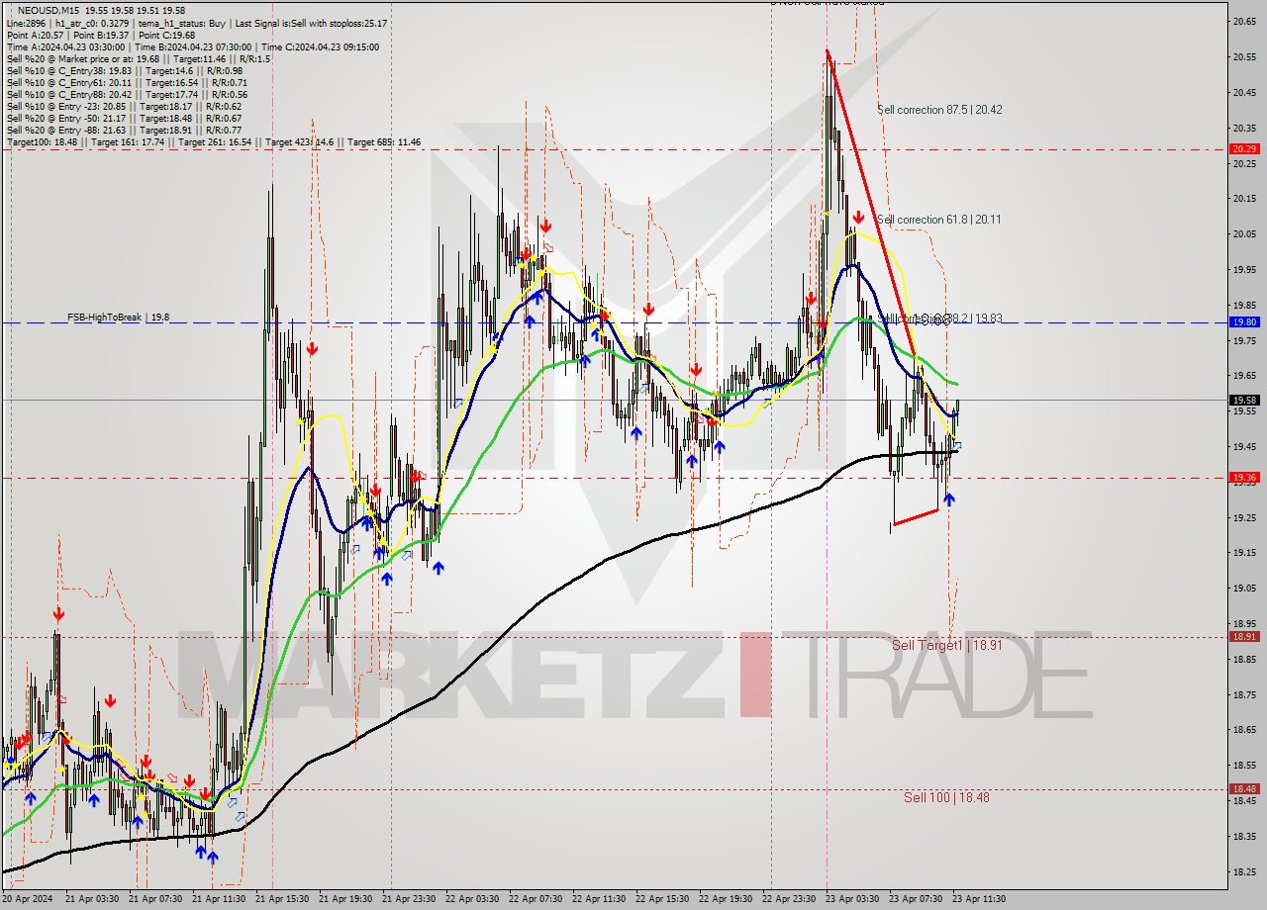Screen dimensions: 1267x910
Task: Click the 18.75 price scale label
Action: tap(1244, 694)
